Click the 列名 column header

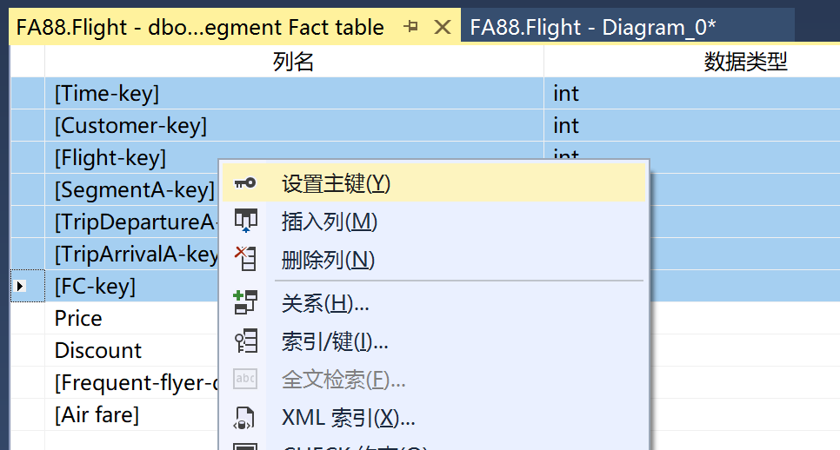tap(294, 62)
